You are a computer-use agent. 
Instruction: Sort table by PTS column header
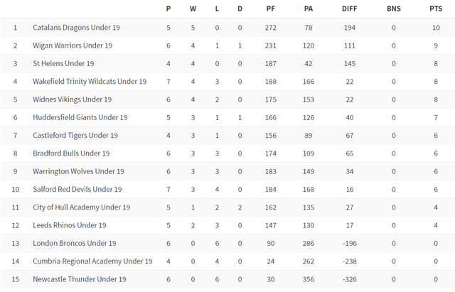pyautogui.click(x=436, y=9)
